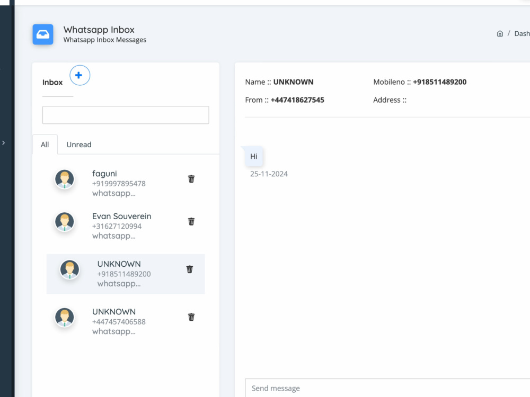Click Mobileno value in chat header
Screen dimensions: 530x397
pyautogui.click(x=440, y=82)
